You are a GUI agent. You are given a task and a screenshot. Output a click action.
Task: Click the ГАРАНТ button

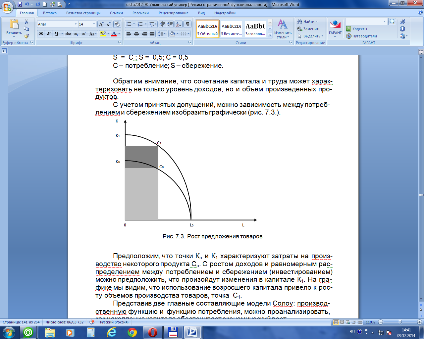click(335, 28)
